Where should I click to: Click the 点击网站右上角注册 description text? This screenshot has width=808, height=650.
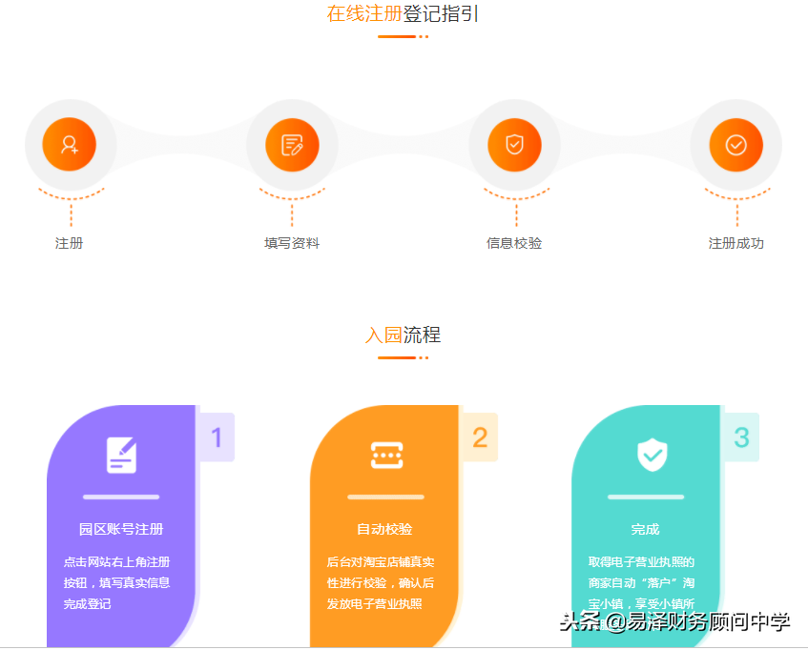click(x=117, y=562)
